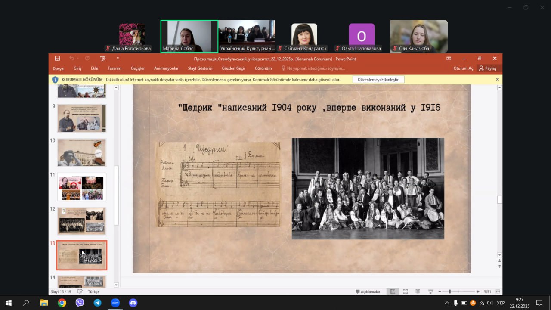Open the Slayt Gösterisi tab
The image size is (551, 310).
point(200,68)
